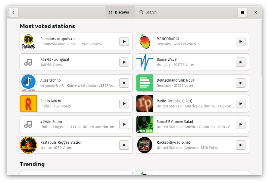Click the Radio Mirchi orange R logo

(x=28, y=104)
